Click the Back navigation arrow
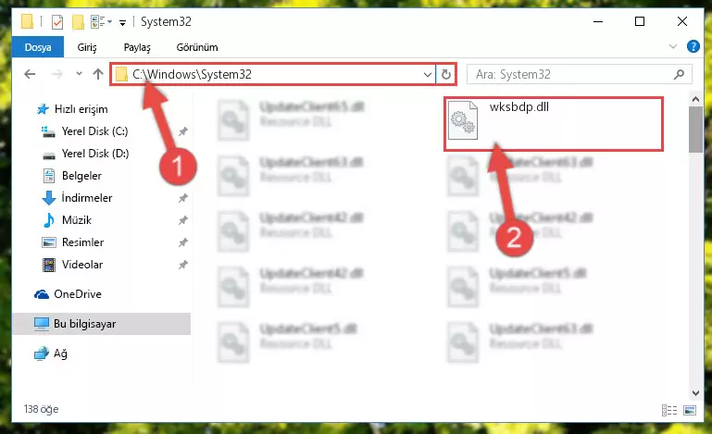This screenshot has width=712, height=434. pyautogui.click(x=30, y=74)
